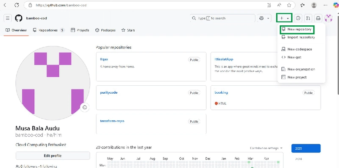The height and width of the screenshot is (168, 339).
Task: Open the terraform-repo repository link
Action: pyautogui.click(x=112, y=121)
